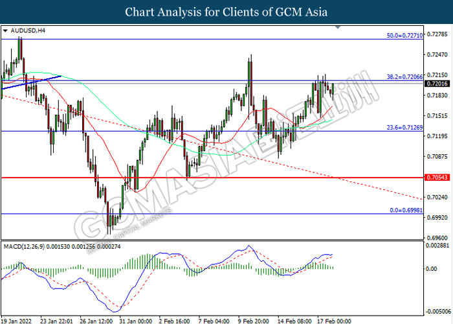Viewport: 453px width, 324px height.
Task: Click the 0.72785 price scale value
Action: 437,34
